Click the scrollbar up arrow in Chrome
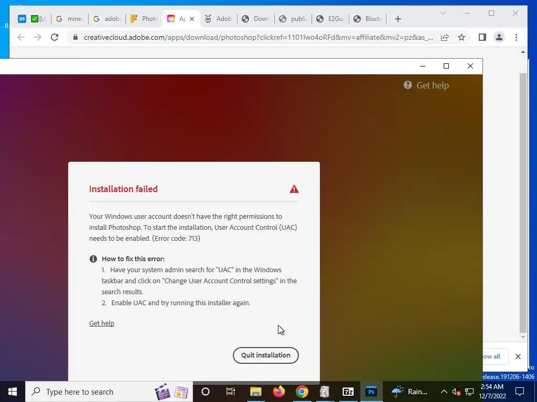537x402 pixels. [x=523, y=52]
